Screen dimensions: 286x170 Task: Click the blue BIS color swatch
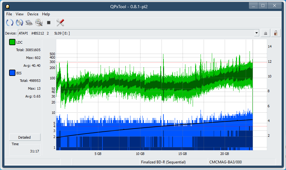click(x=12, y=73)
